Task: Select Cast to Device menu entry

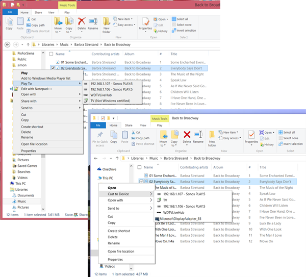Action: [x=127, y=194]
